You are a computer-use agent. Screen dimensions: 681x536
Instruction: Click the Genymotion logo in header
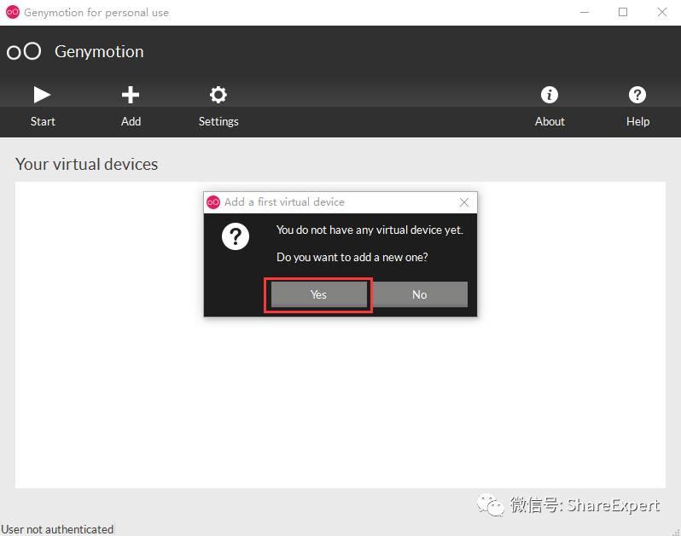pyautogui.click(x=24, y=51)
